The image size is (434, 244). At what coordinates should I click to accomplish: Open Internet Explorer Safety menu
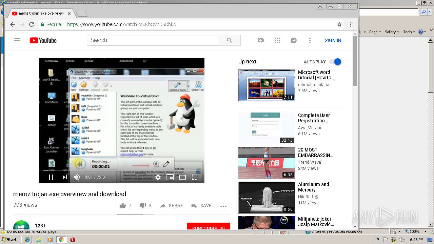(392, 32)
